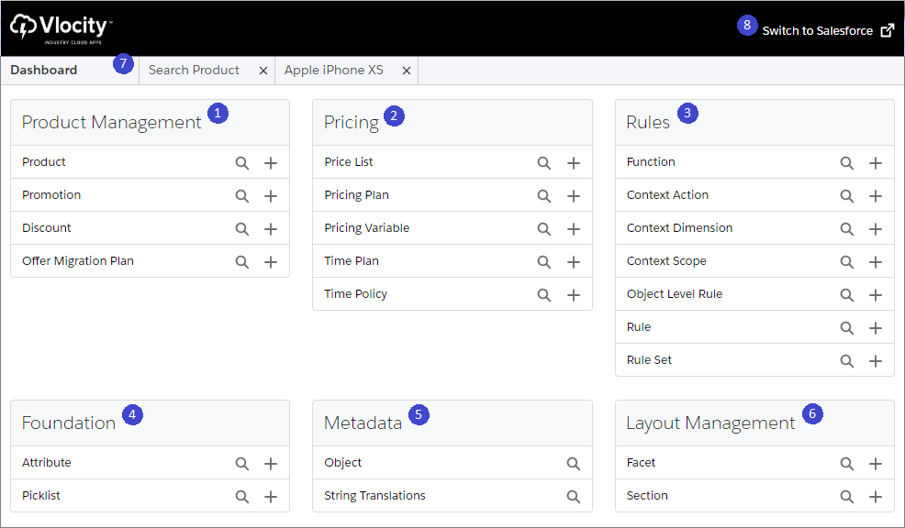This screenshot has width=905, height=528.
Task: Click the Rule Set label
Action: point(649,360)
